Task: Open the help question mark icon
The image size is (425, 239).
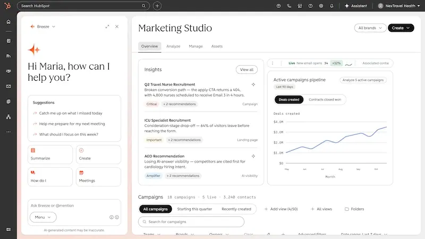Action: pos(310,6)
